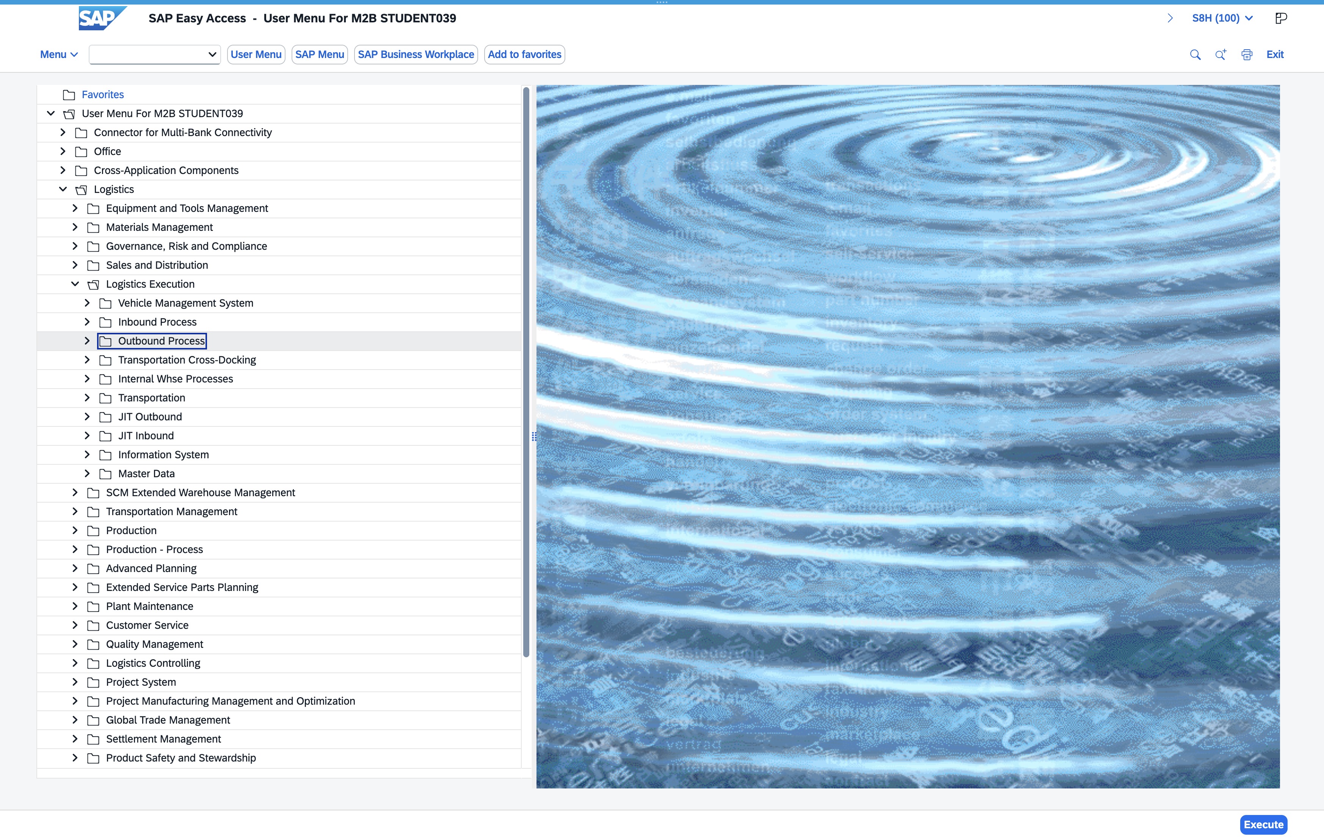Click the search-again magnifier with plus icon
This screenshot has height=840, width=1324.
[1220, 55]
